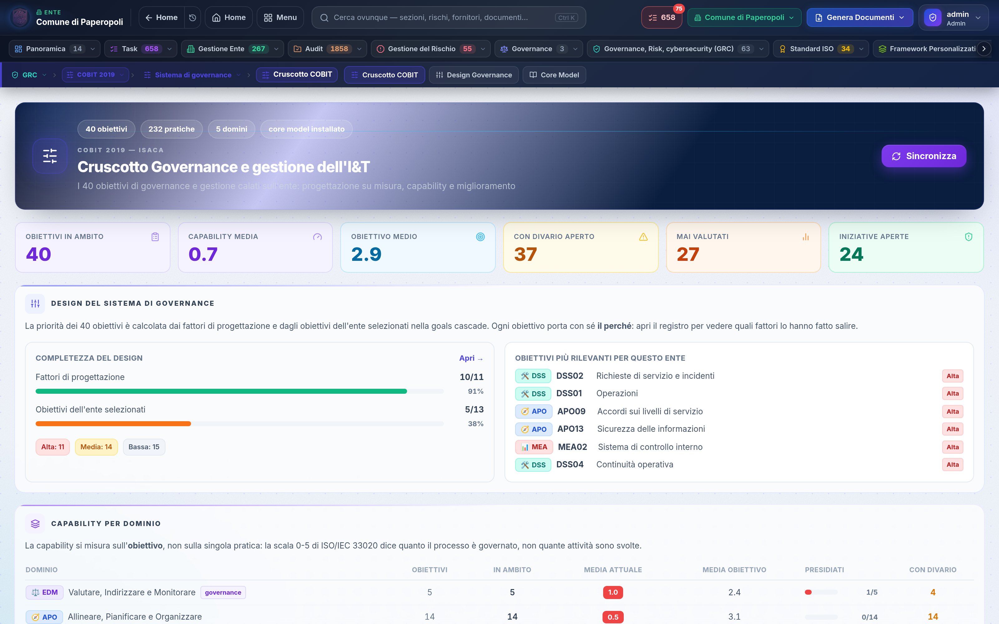
Task: Switch to the Core Model tab
Action: pos(554,75)
